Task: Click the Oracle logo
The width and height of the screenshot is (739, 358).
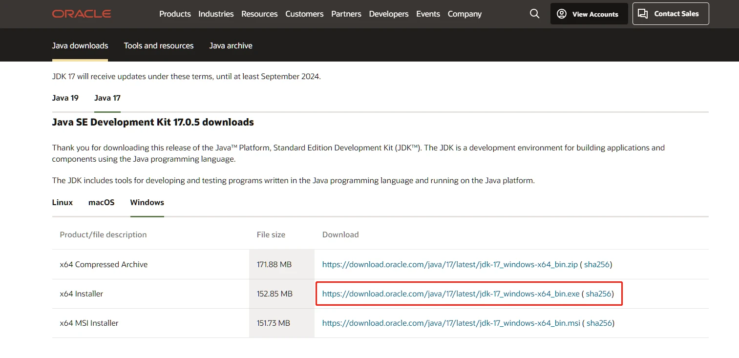Action: point(82,14)
